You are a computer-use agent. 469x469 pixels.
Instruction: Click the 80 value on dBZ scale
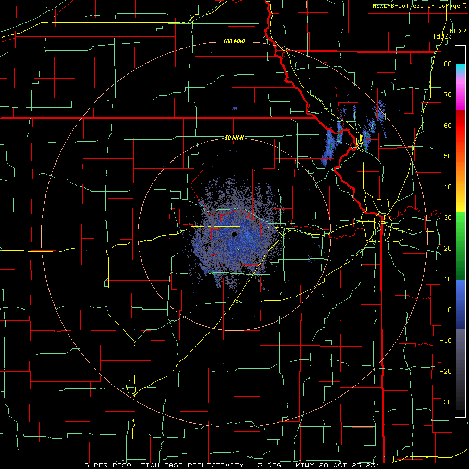click(x=448, y=64)
